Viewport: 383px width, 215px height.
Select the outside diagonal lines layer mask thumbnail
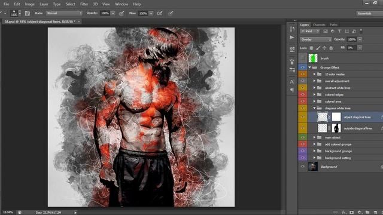(336, 128)
